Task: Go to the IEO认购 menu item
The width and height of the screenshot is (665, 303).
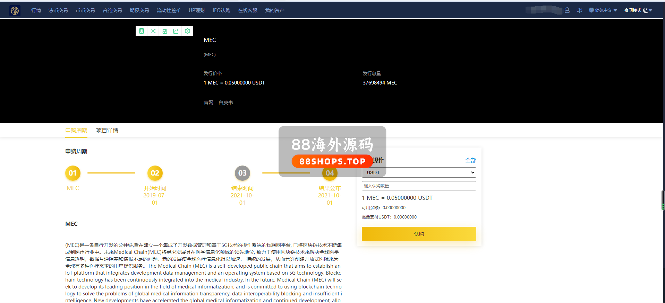Action: click(221, 10)
